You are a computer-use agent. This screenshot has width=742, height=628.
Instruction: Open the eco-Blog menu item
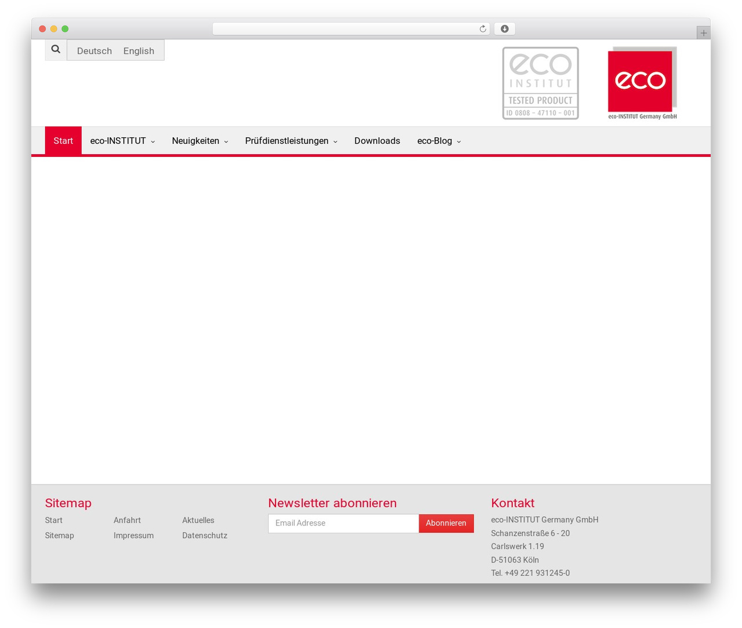click(435, 141)
